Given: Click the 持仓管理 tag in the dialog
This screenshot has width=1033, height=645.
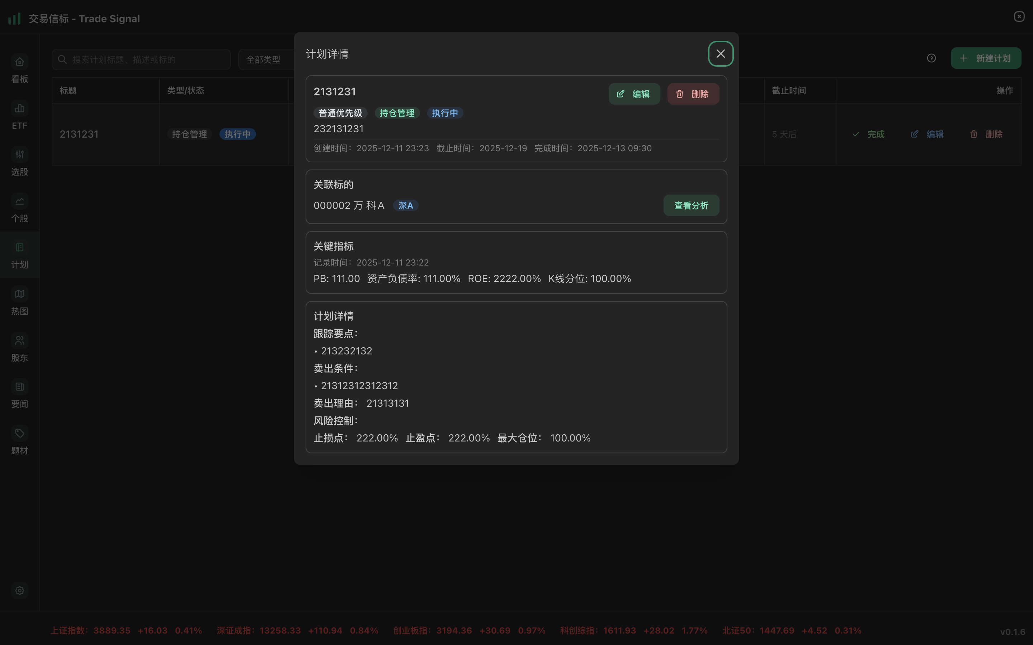Looking at the screenshot, I should (397, 113).
